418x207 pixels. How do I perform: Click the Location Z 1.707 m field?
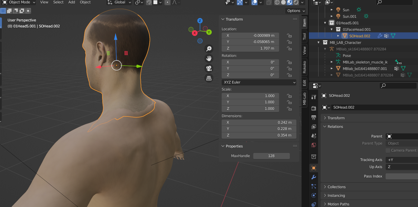pyautogui.click(x=250, y=48)
